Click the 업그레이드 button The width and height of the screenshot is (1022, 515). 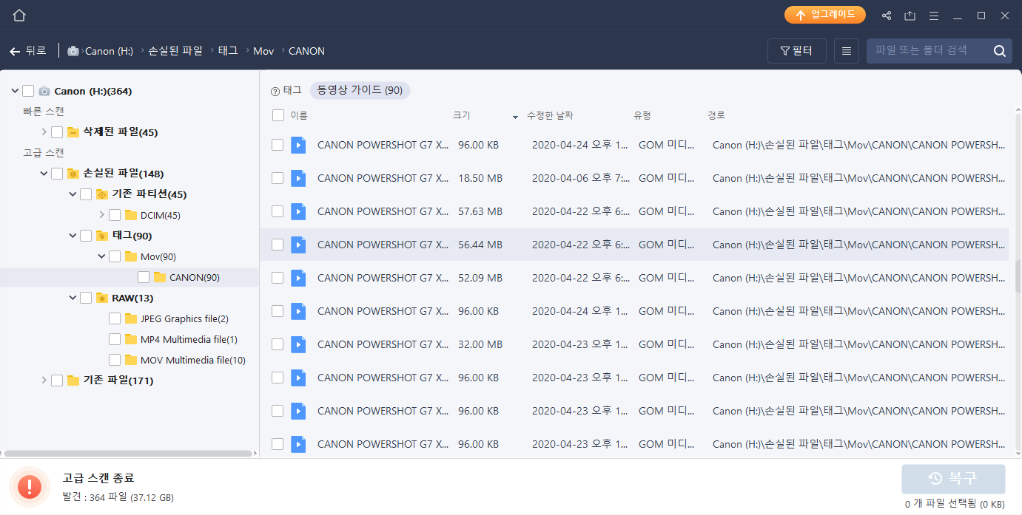tap(825, 15)
